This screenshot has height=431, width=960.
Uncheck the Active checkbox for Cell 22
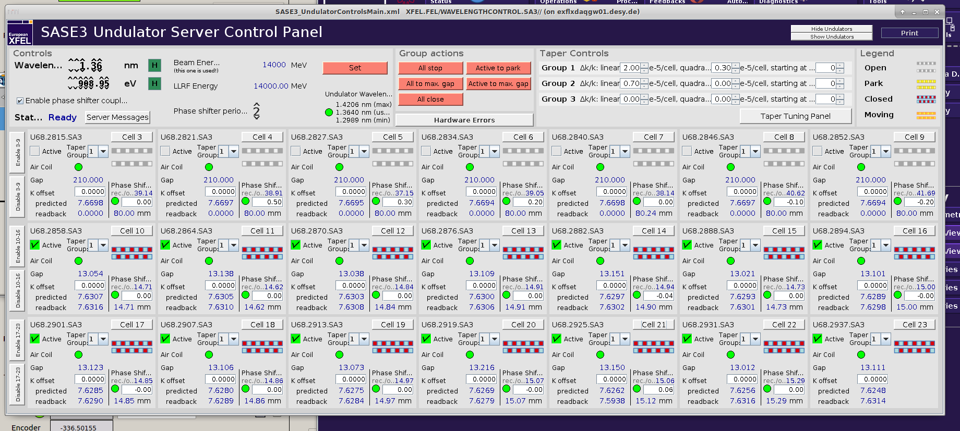click(x=687, y=339)
